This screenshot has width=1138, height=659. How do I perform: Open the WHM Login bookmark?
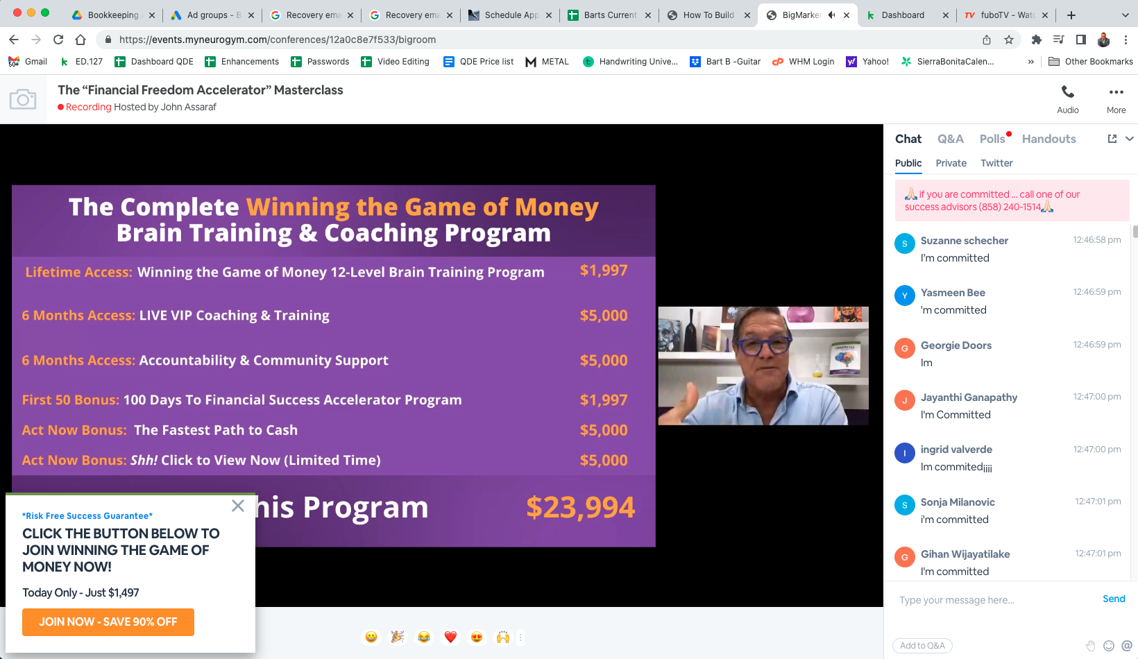[804, 62]
